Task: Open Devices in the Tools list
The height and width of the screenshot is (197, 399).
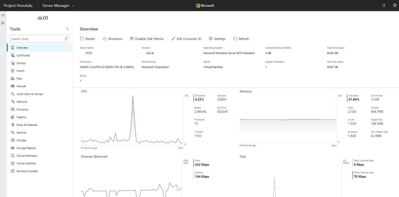Action: pos(39,63)
